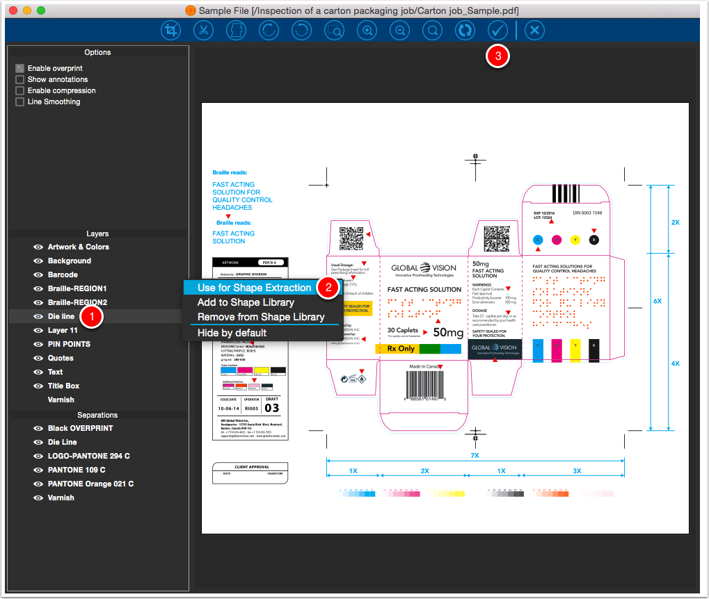The height and width of the screenshot is (599, 709).
Task: Zoom in using the plus magnifier
Action: (367, 31)
